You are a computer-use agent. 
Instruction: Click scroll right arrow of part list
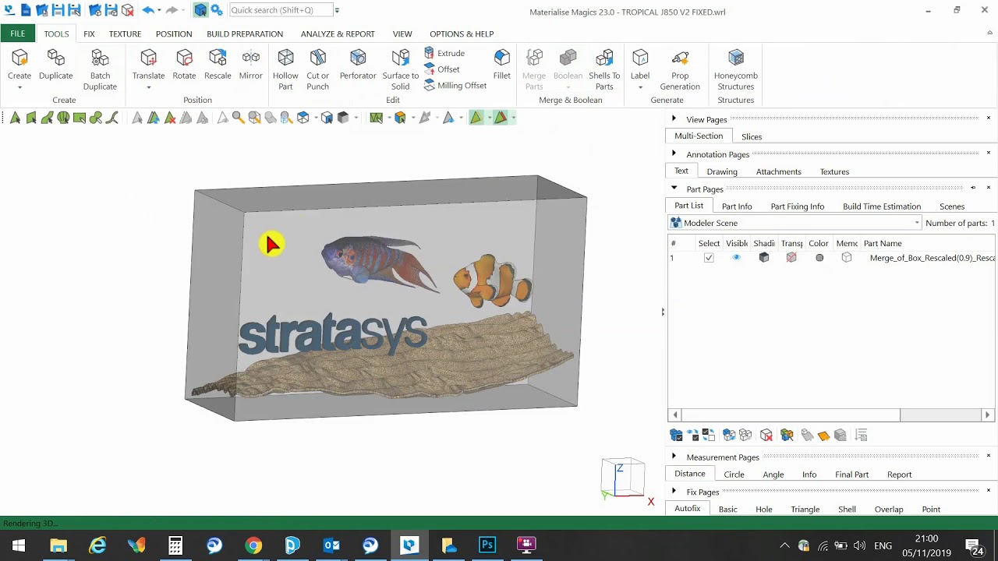tap(987, 415)
